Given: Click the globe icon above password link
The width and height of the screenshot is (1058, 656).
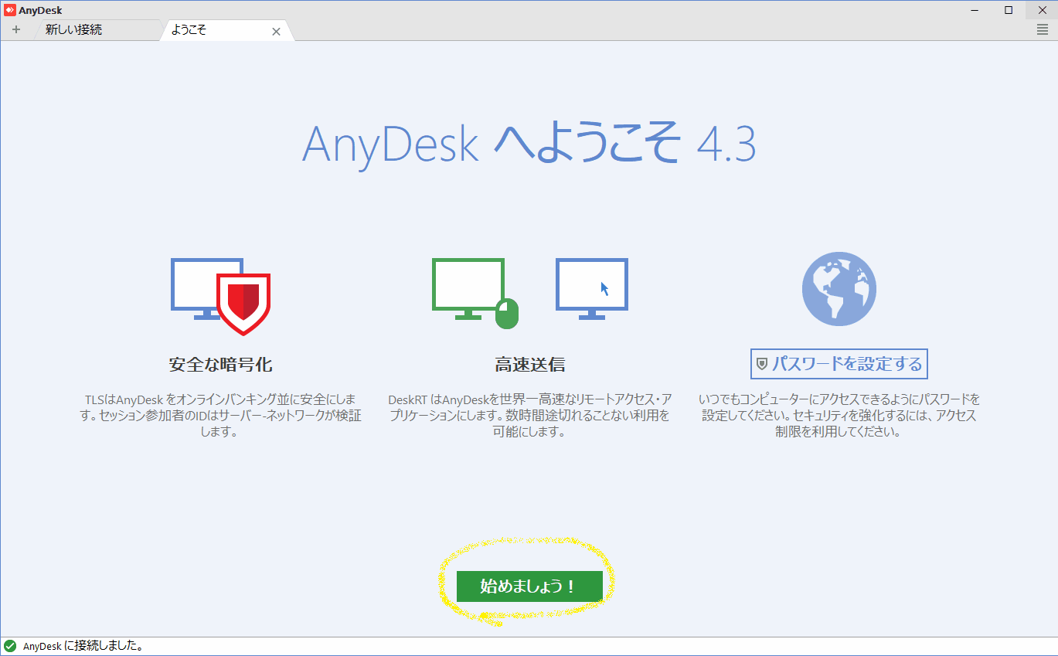Looking at the screenshot, I should [839, 289].
